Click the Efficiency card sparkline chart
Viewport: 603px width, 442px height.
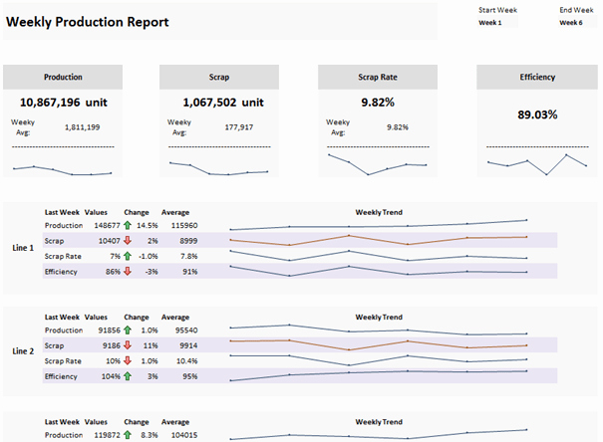point(537,164)
